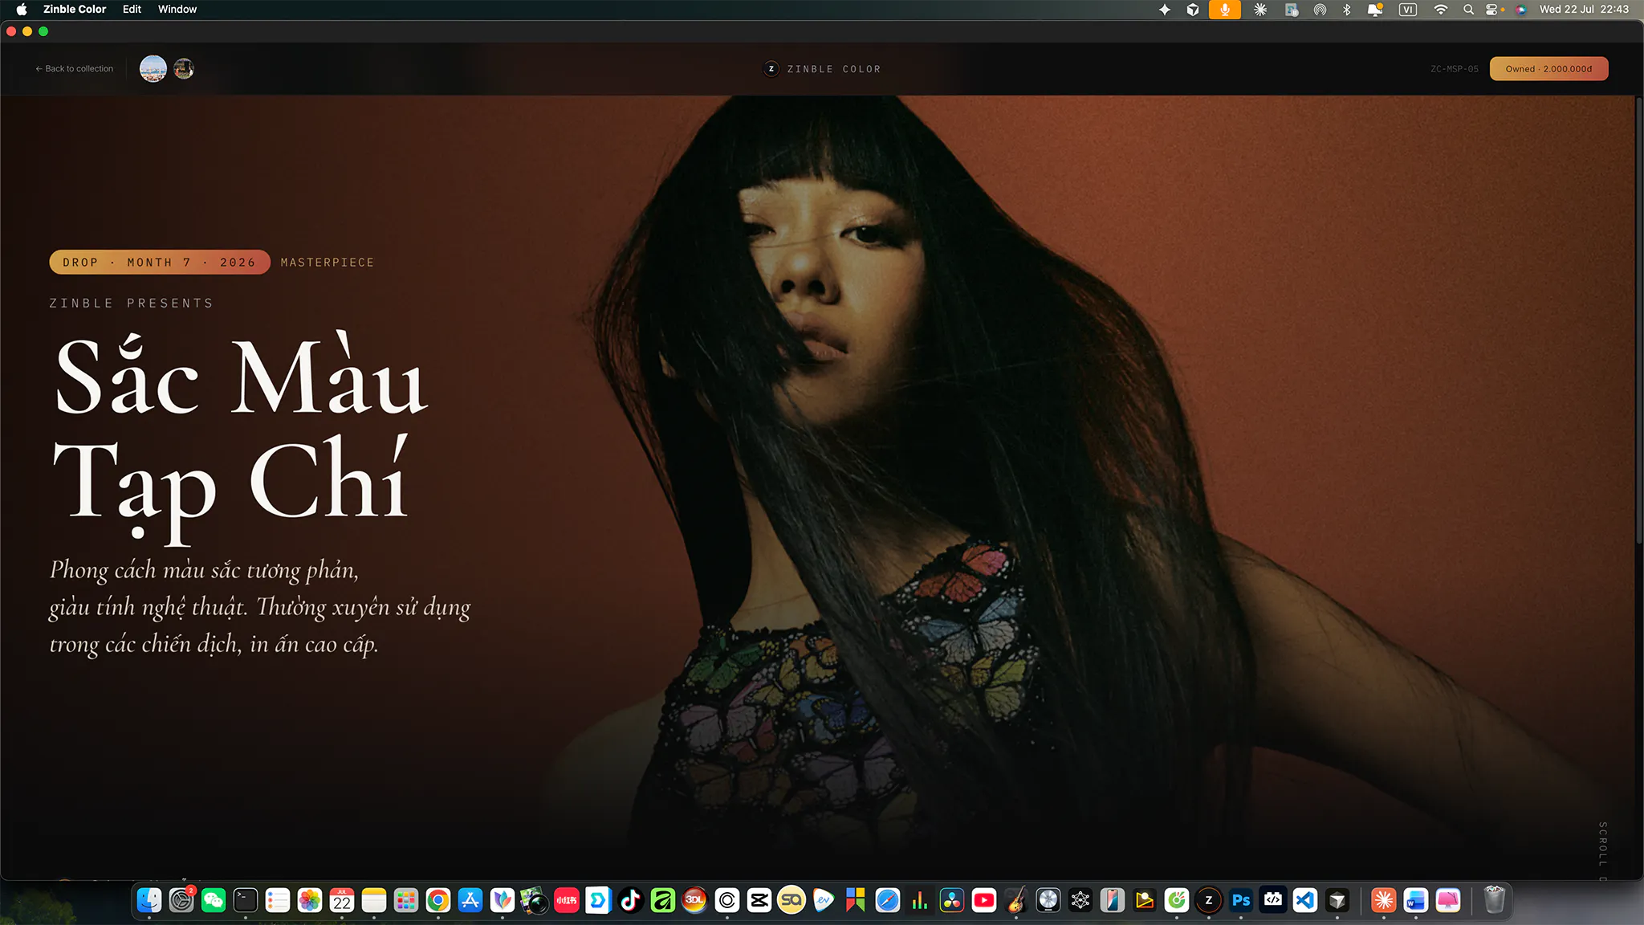
Task: Open Logic Pro from the dock
Action: coord(1048,901)
